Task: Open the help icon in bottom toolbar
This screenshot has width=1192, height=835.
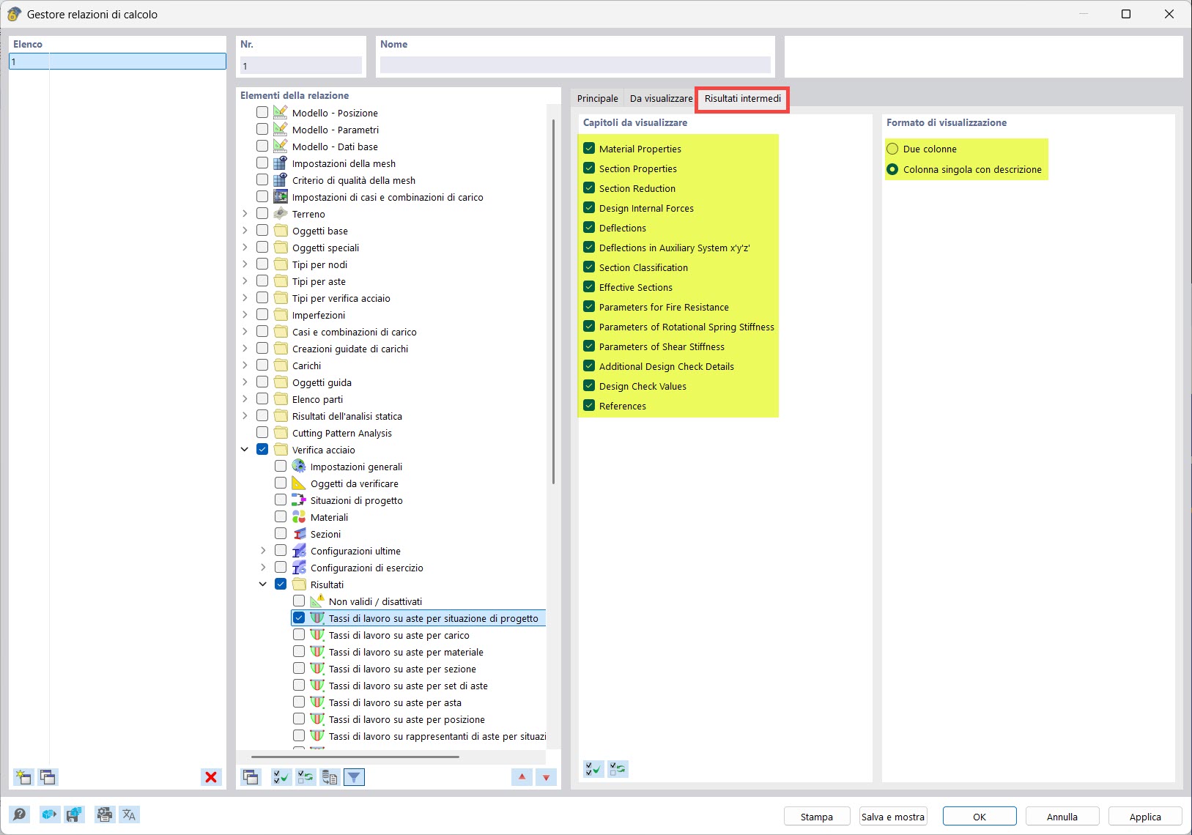Action: pyautogui.click(x=20, y=814)
